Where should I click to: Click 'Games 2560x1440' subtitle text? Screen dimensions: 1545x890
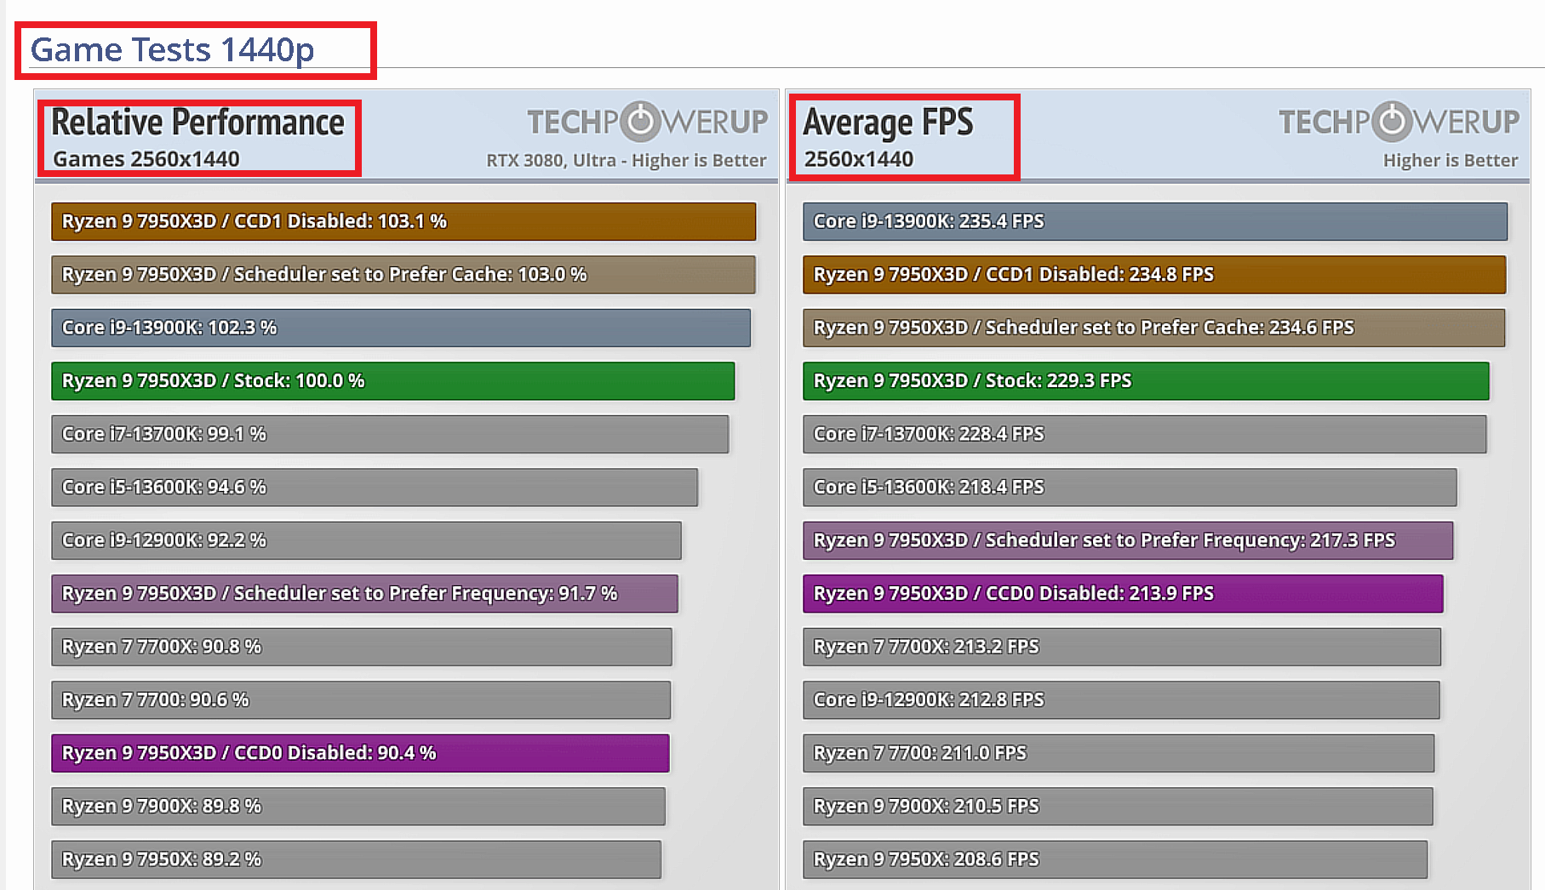coord(146,159)
